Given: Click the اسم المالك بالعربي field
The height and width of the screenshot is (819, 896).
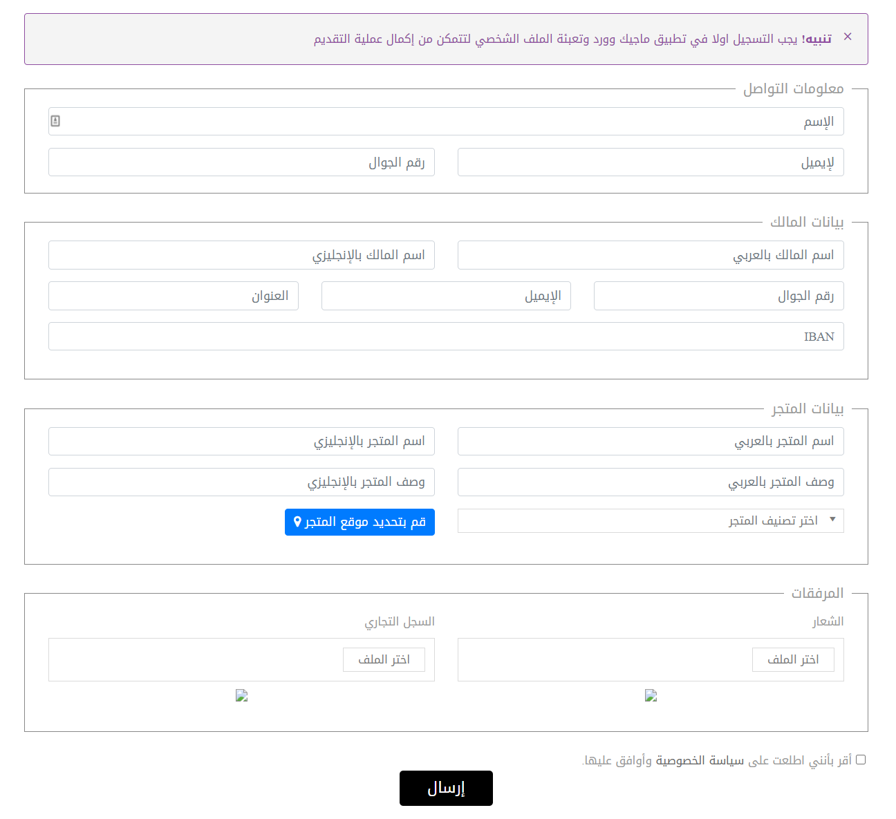Looking at the screenshot, I should tap(650, 255).
